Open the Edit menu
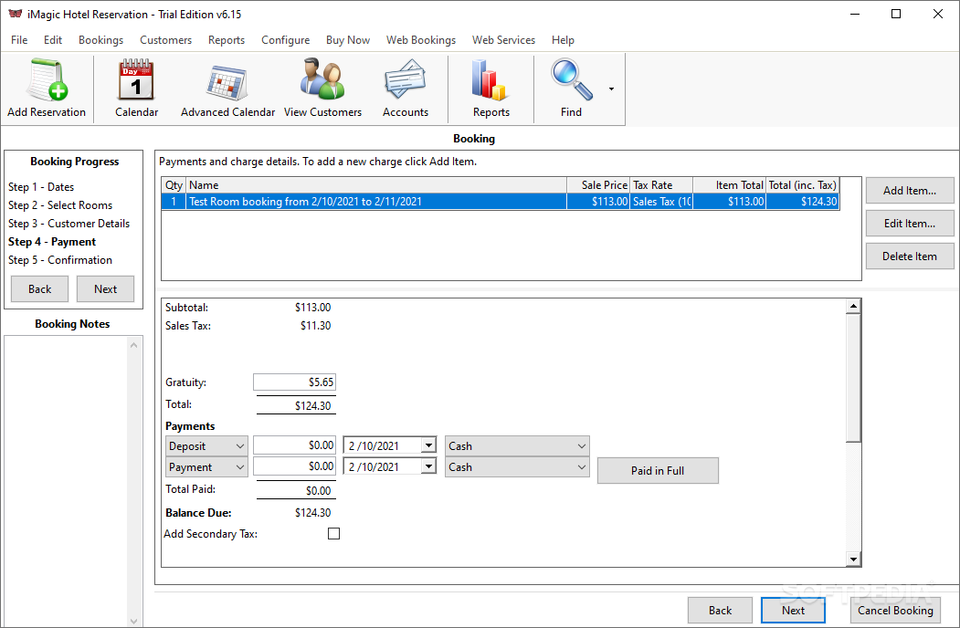 coord(53,40)
